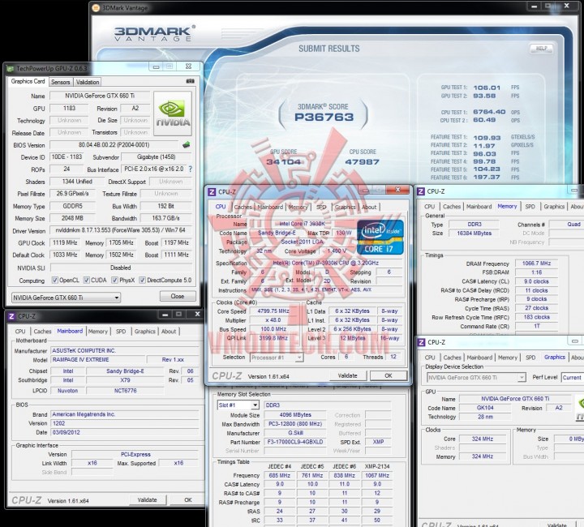Toggle the OpenCL checkbox in GPU-Z
The image size is (584, 527).
pyautogui.click(x=55, y=281)
